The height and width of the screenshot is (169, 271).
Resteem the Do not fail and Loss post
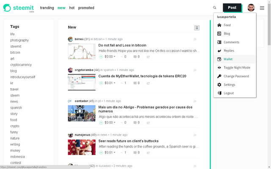(148, 57)
